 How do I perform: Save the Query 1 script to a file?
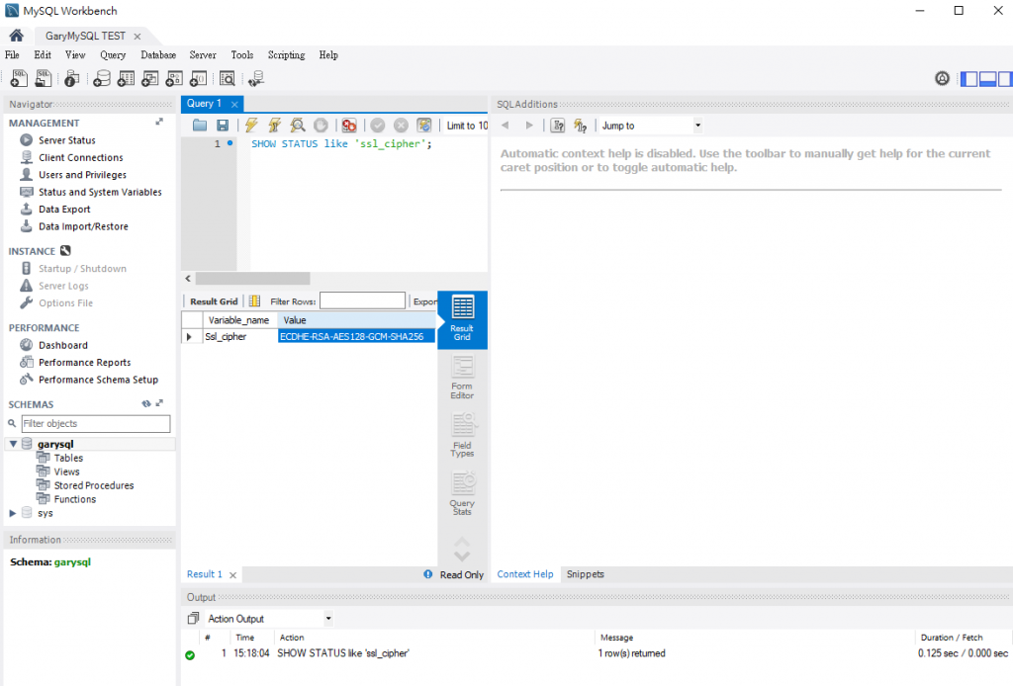pos(223,126)
